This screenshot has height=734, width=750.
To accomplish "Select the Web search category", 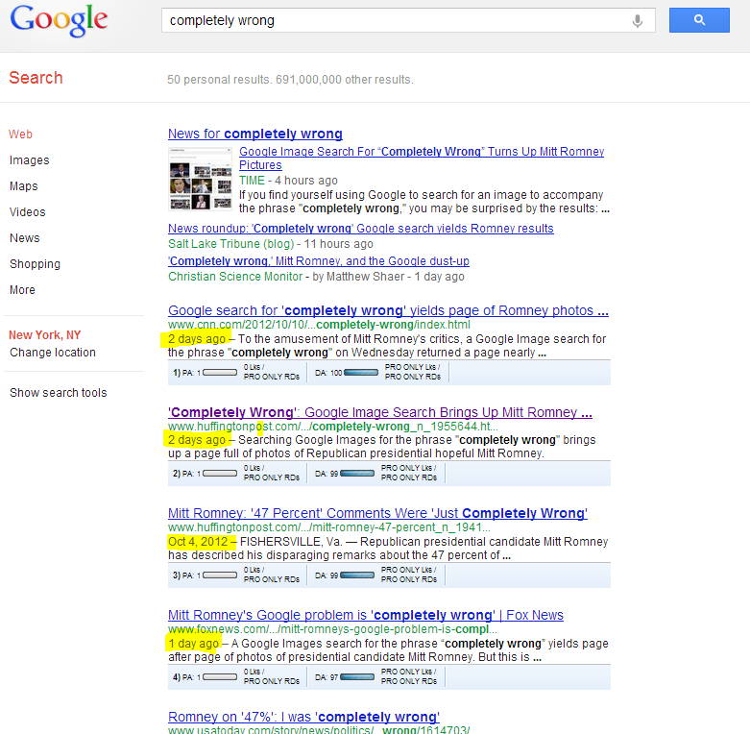I will tap(20, 135).
